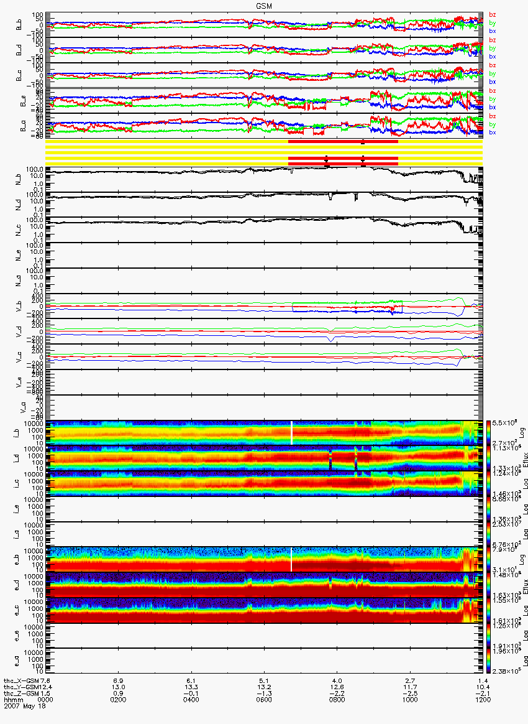Screen dimensions: 528x724
Task: Click the white data gap in i_b spectrogram
Action: tap(292, 433)
